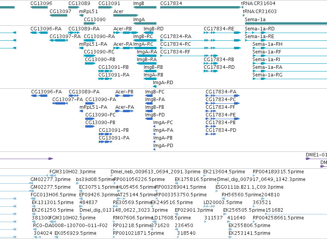The width and height of the screenshot is (327, 239).
Task: Click the RP004258661.5prime EST label
Action: point(278,218)
